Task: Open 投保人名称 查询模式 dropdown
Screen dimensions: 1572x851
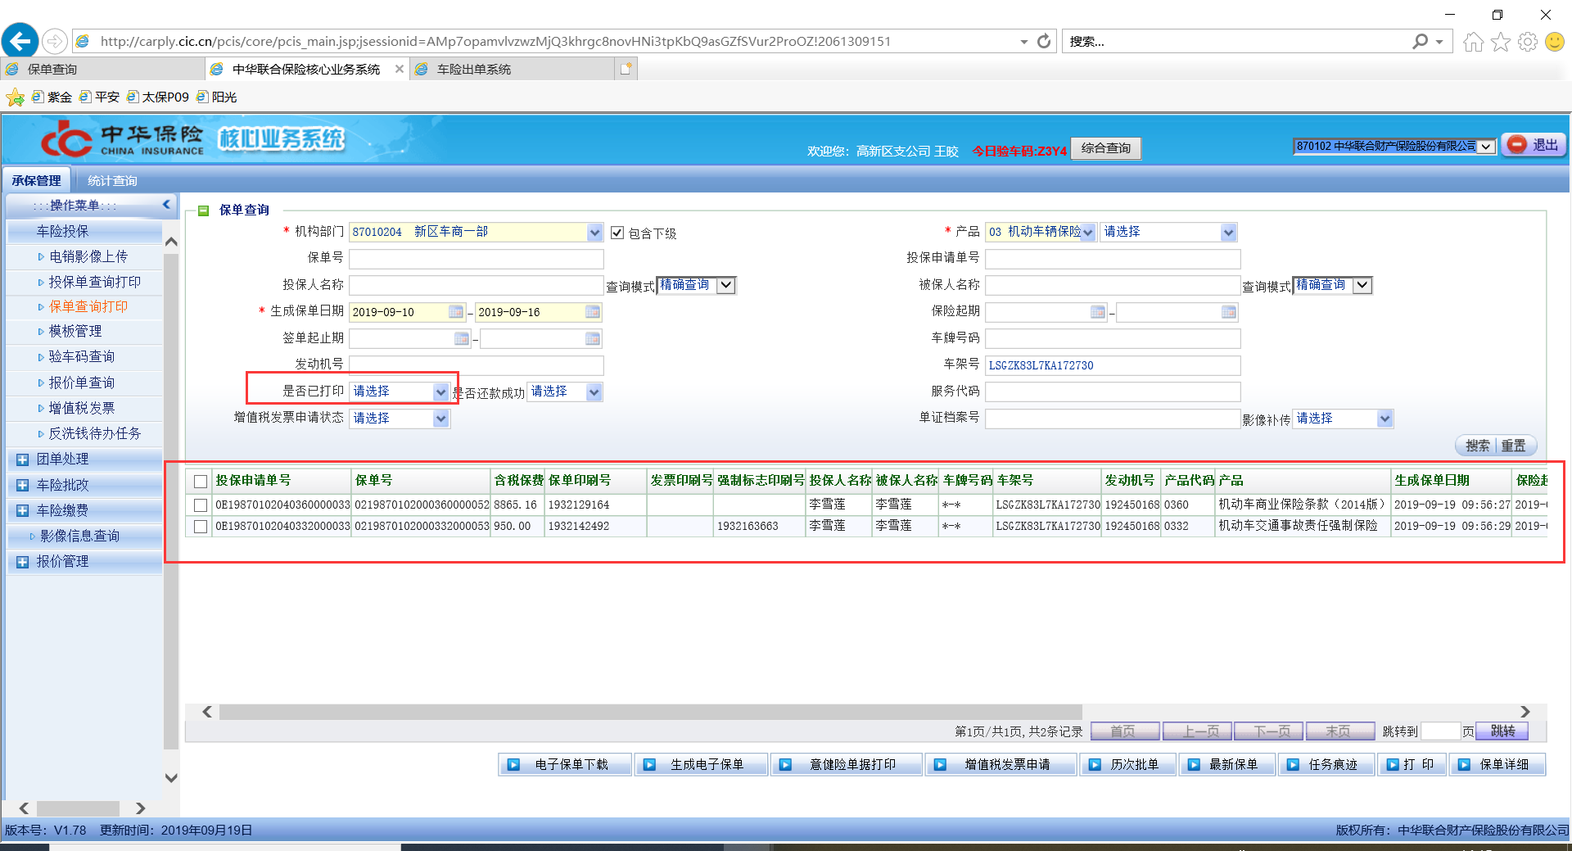Action: pyautogui.click(x=726, y=285)
